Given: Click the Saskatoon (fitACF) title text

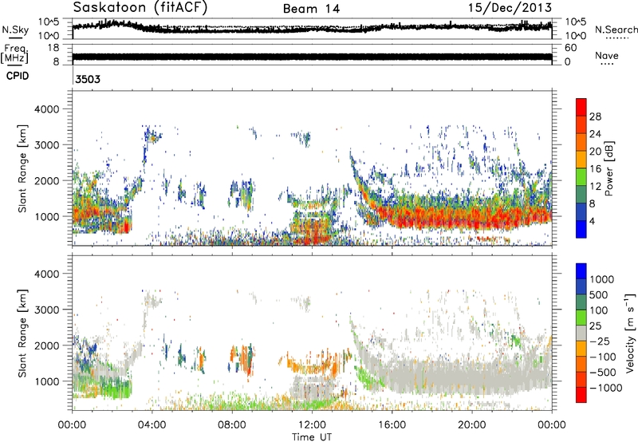Looking at the screenshot, I should coord(140,8).
